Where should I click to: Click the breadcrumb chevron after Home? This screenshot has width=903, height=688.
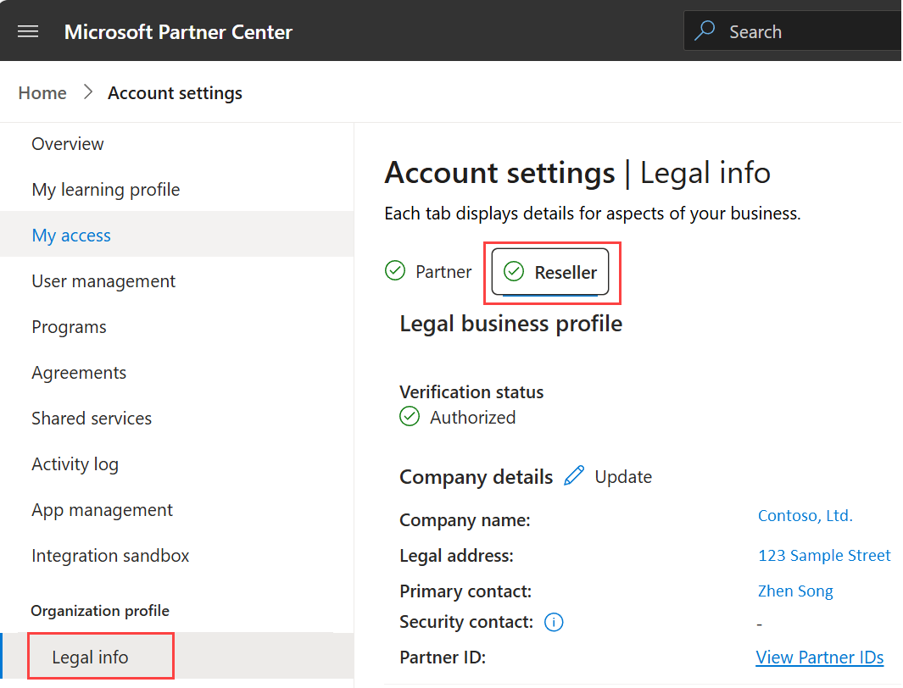(88, 93)
